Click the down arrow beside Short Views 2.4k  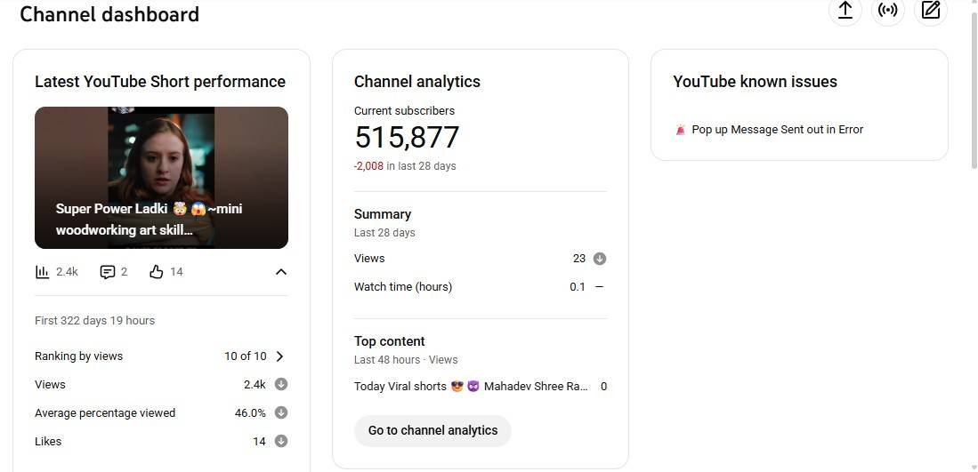click(x=281, y=384)
